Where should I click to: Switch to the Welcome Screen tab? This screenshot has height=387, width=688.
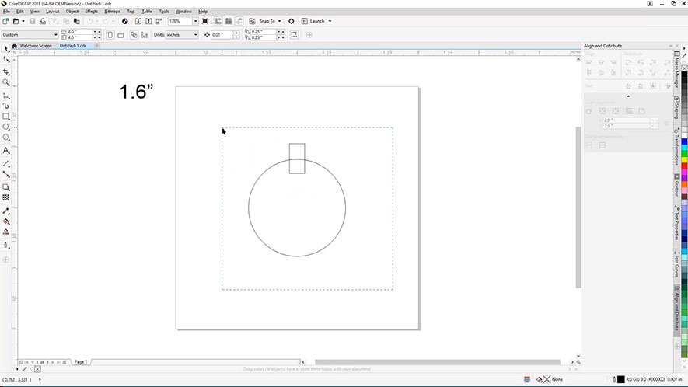pyautogui.click(x=35, y=46)
